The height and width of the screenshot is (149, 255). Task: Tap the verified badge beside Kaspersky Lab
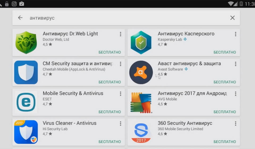185,39
